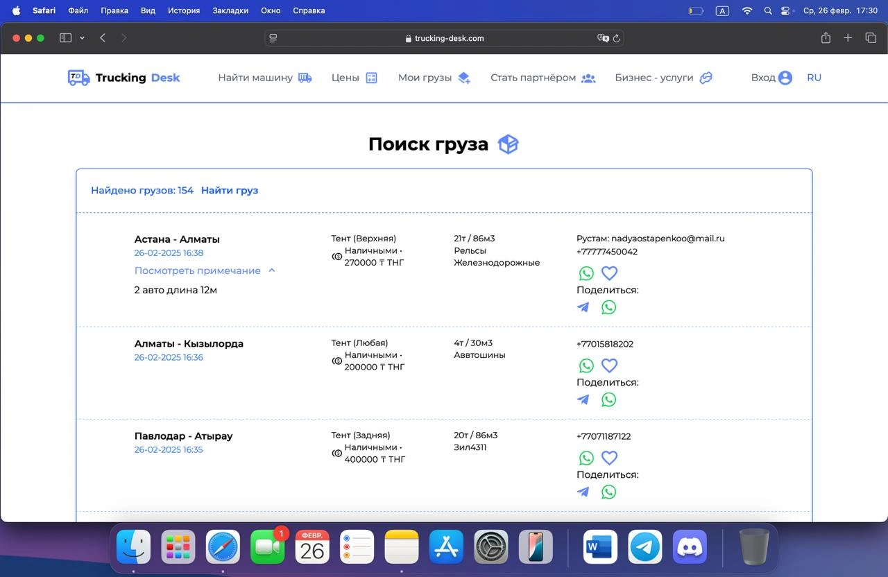Image resolution: width=888 pixels, height=577 pixels.
Task: Favorite the Павлодар - Атырау cargo
Action: pyautogui.click(x=609, y=458)
